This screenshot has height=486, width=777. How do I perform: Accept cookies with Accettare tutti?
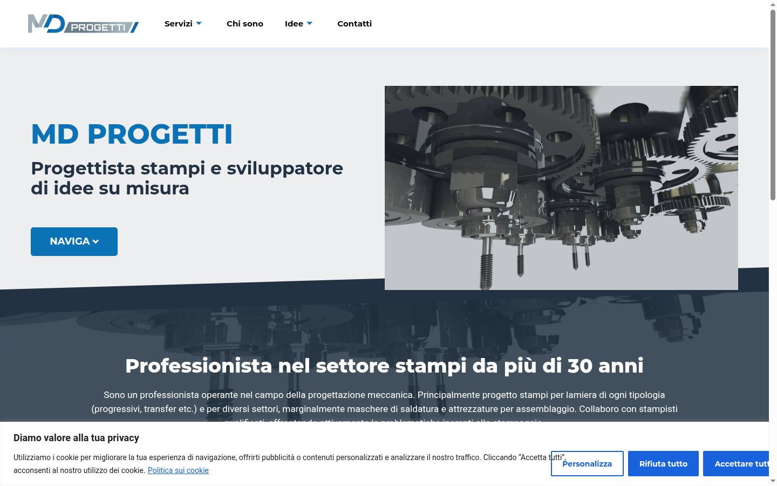[x=736, y=464]
